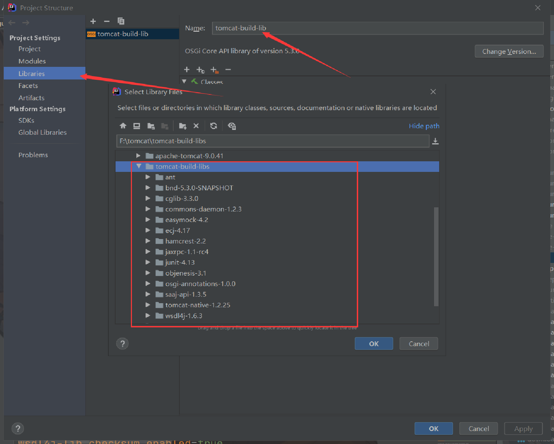Expand the apache-tomcat-9.0.41 folder

click(138, 156)
